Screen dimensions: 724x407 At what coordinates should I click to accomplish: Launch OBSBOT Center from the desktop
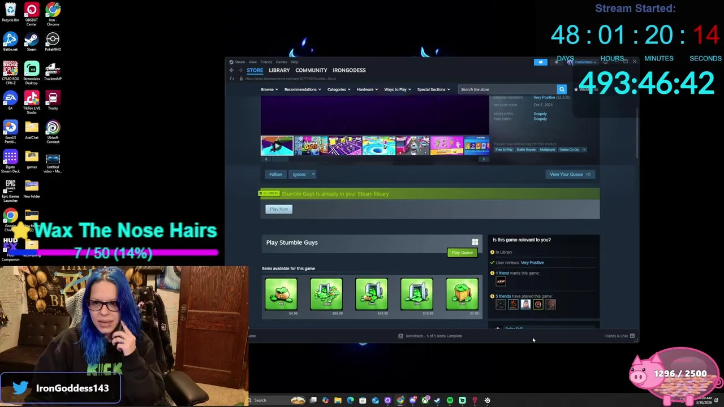click(x=32, y=14)
